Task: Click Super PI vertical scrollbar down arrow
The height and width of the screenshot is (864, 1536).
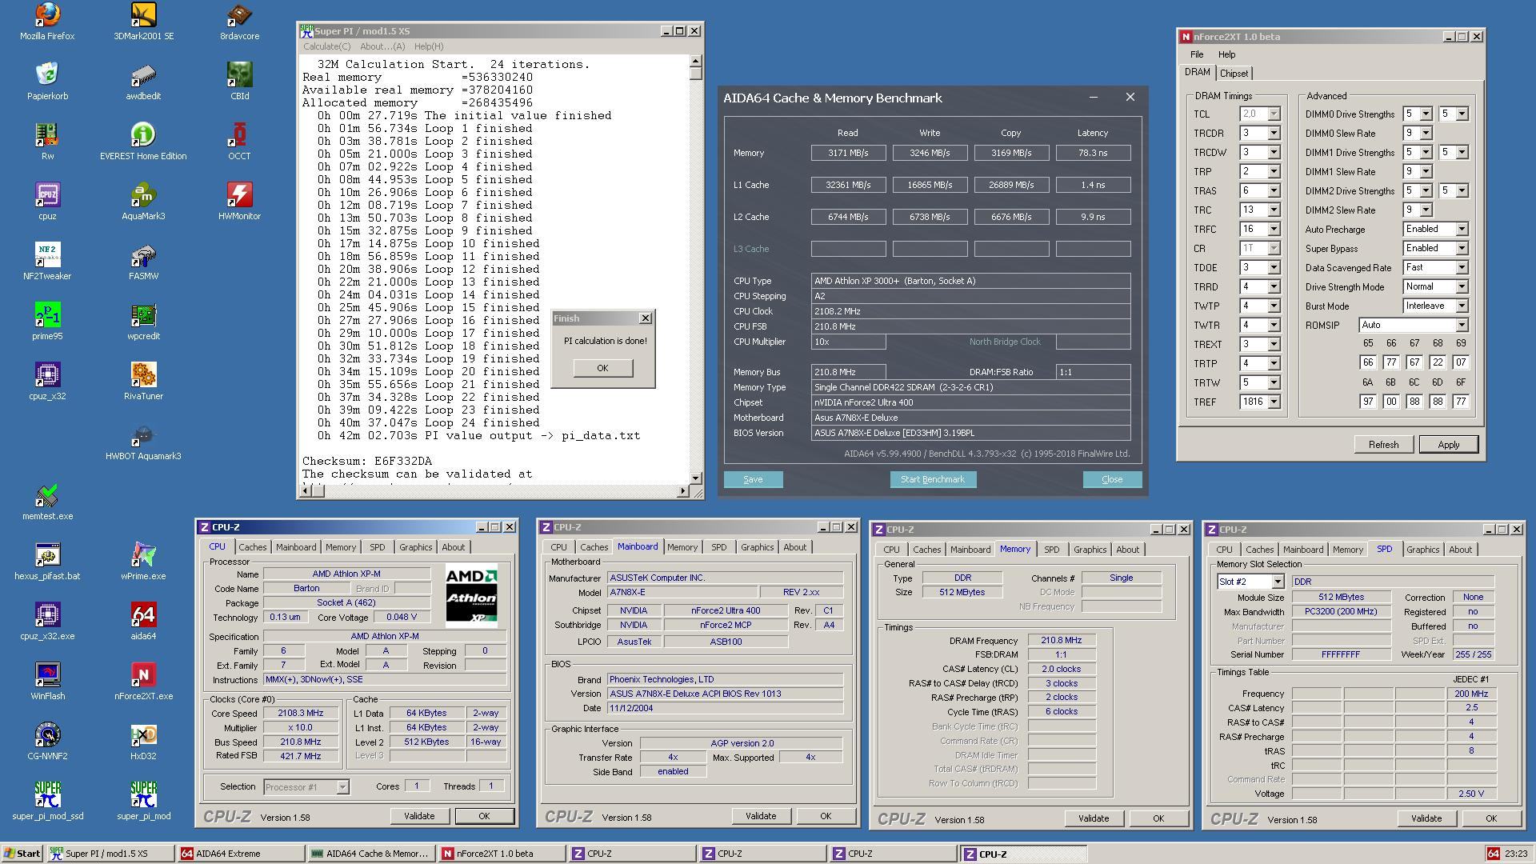Action: 695,478
